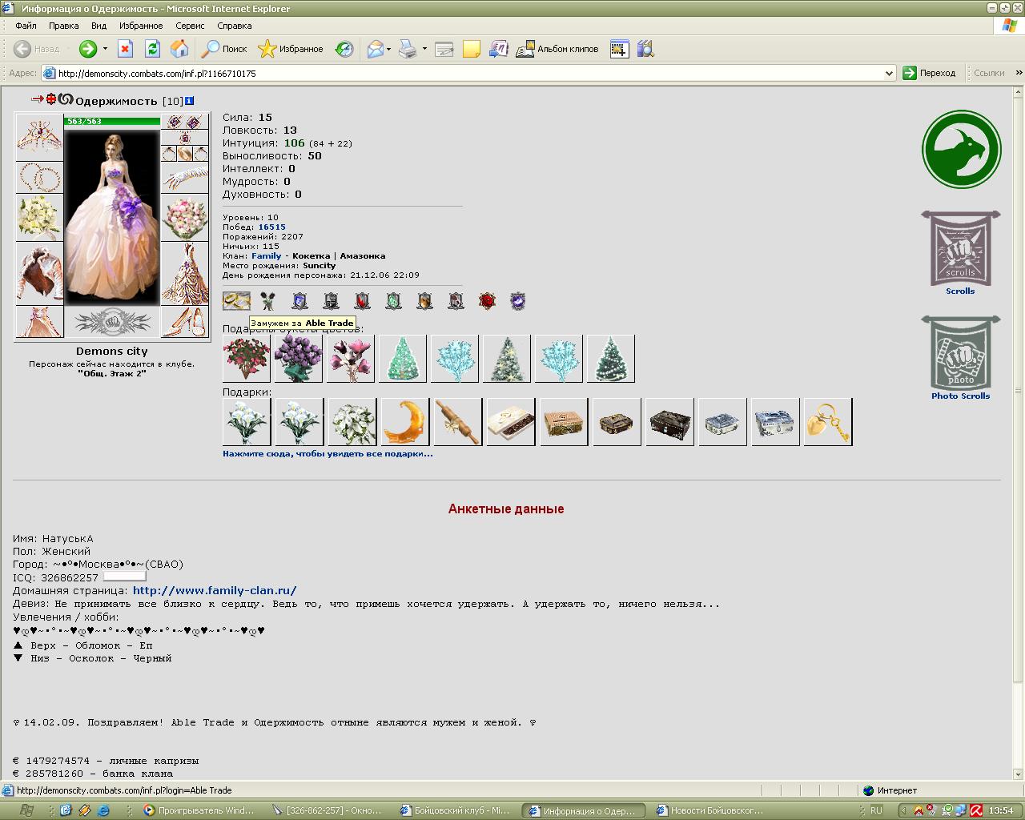
Task: Click the green goat clan emblem
Action: 961,149
